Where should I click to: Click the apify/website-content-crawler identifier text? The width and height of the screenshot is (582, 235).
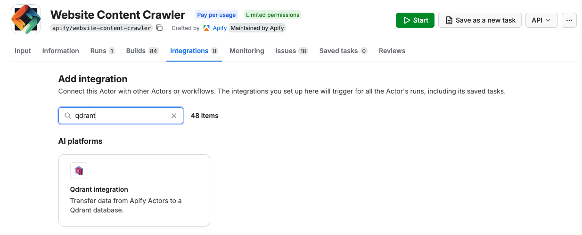pos(102,28)
